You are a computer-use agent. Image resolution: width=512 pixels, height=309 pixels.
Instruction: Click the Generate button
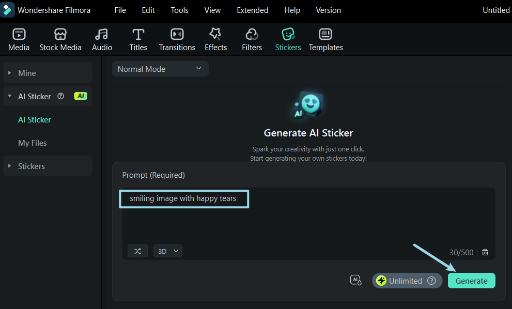(472, 281)
